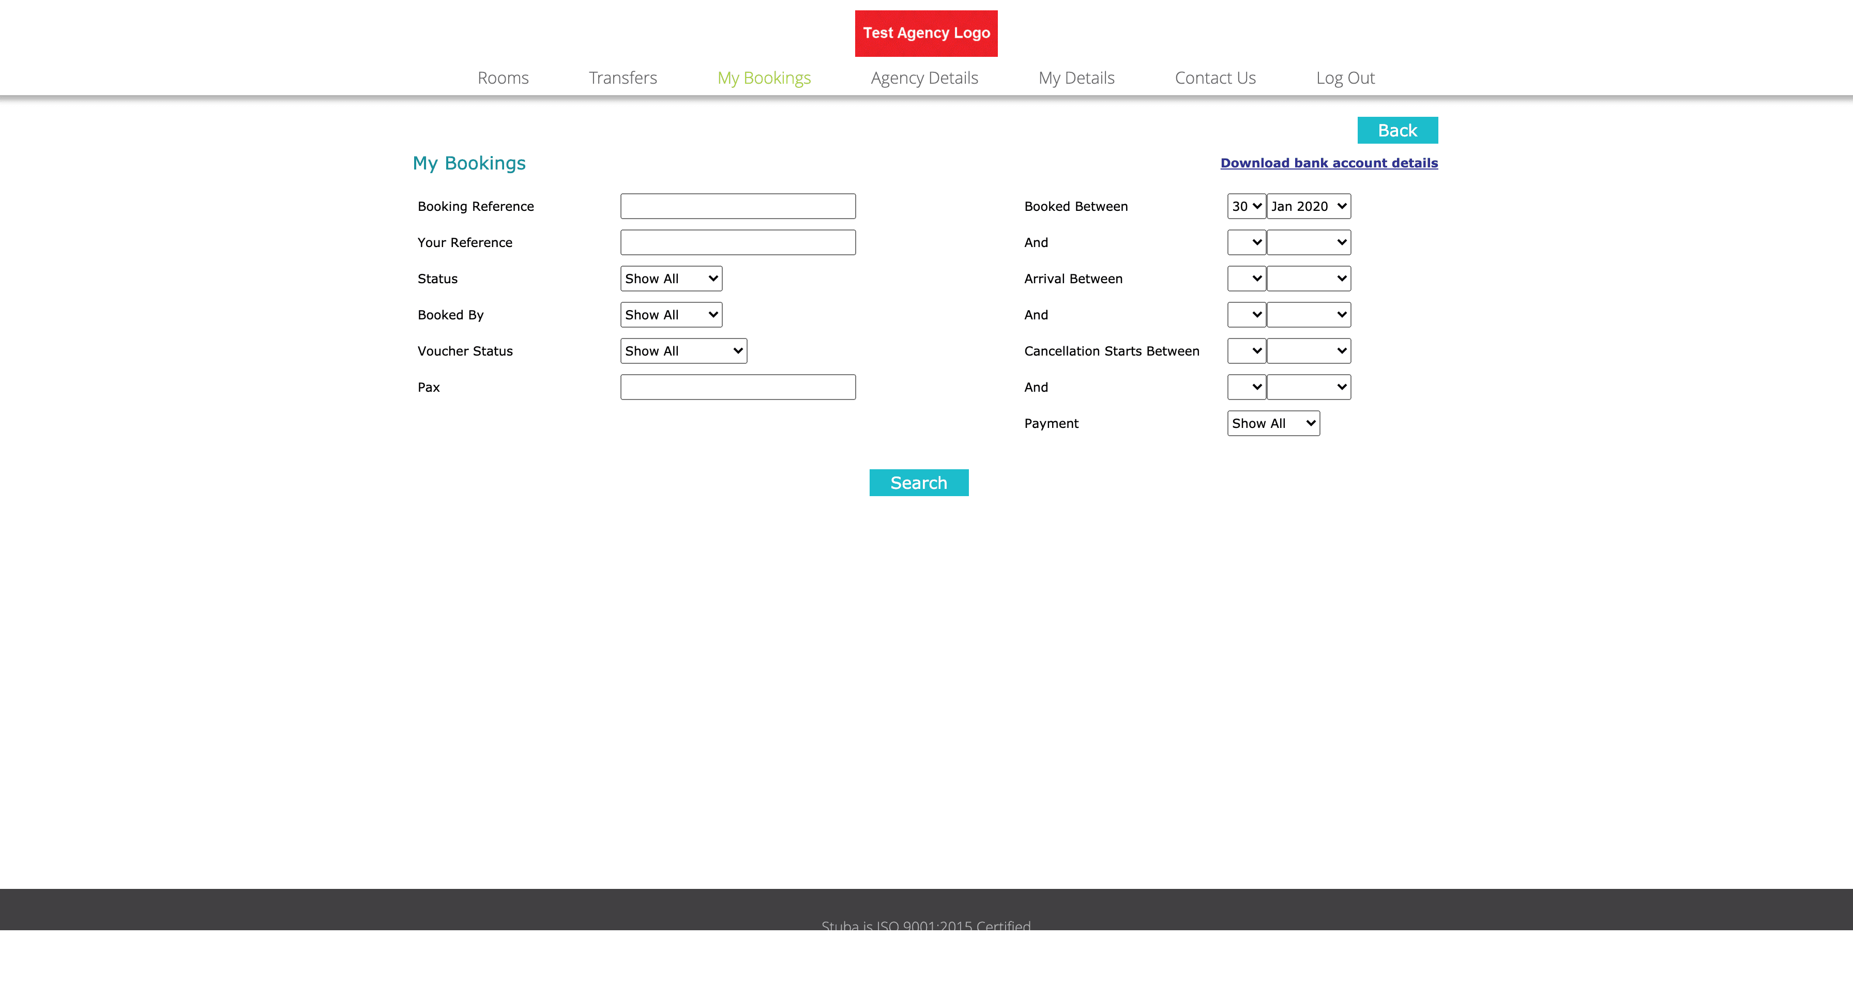The height and width of the screenshot is (984, 1853).
Task: Open the Jan 2020 month dropdown
Action: point(1308,206)
